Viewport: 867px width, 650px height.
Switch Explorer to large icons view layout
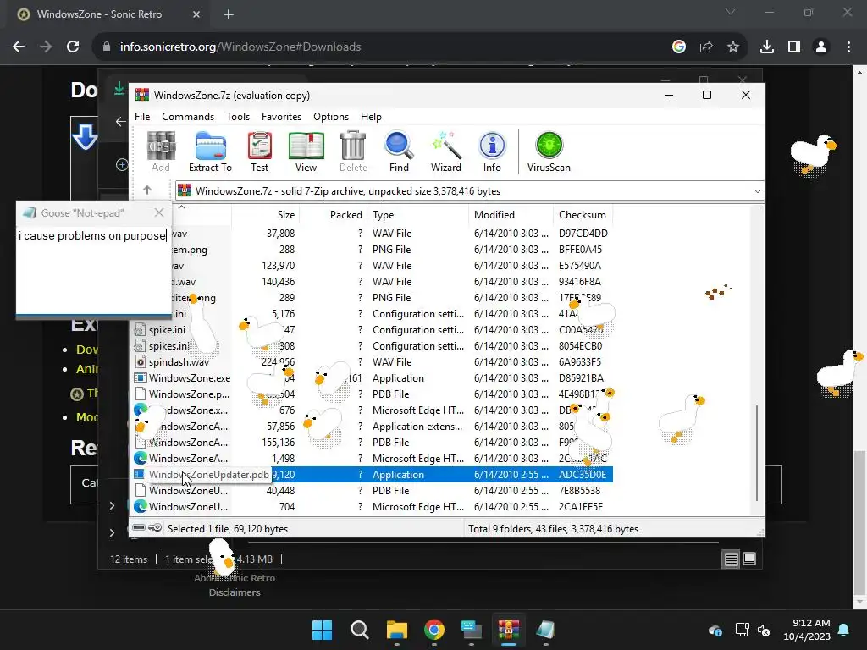(x=749, y=559)
